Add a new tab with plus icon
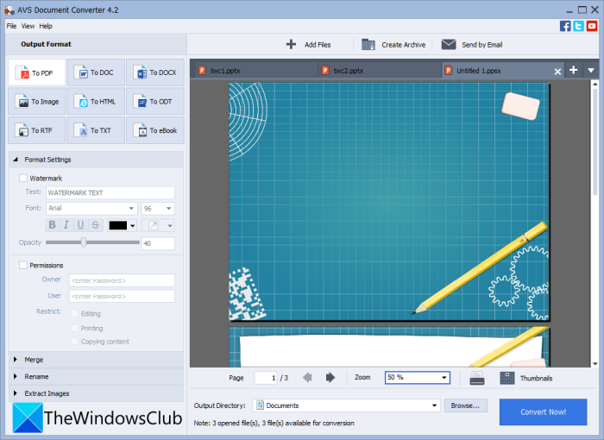This screenshot has height=440, width=604. (x=573, y=70)
